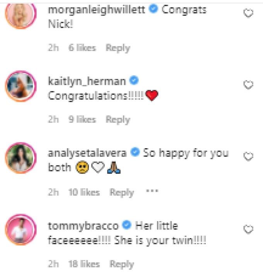Reply to morganleighwillett's comment
263x277 pixels.
click(118, 48)
